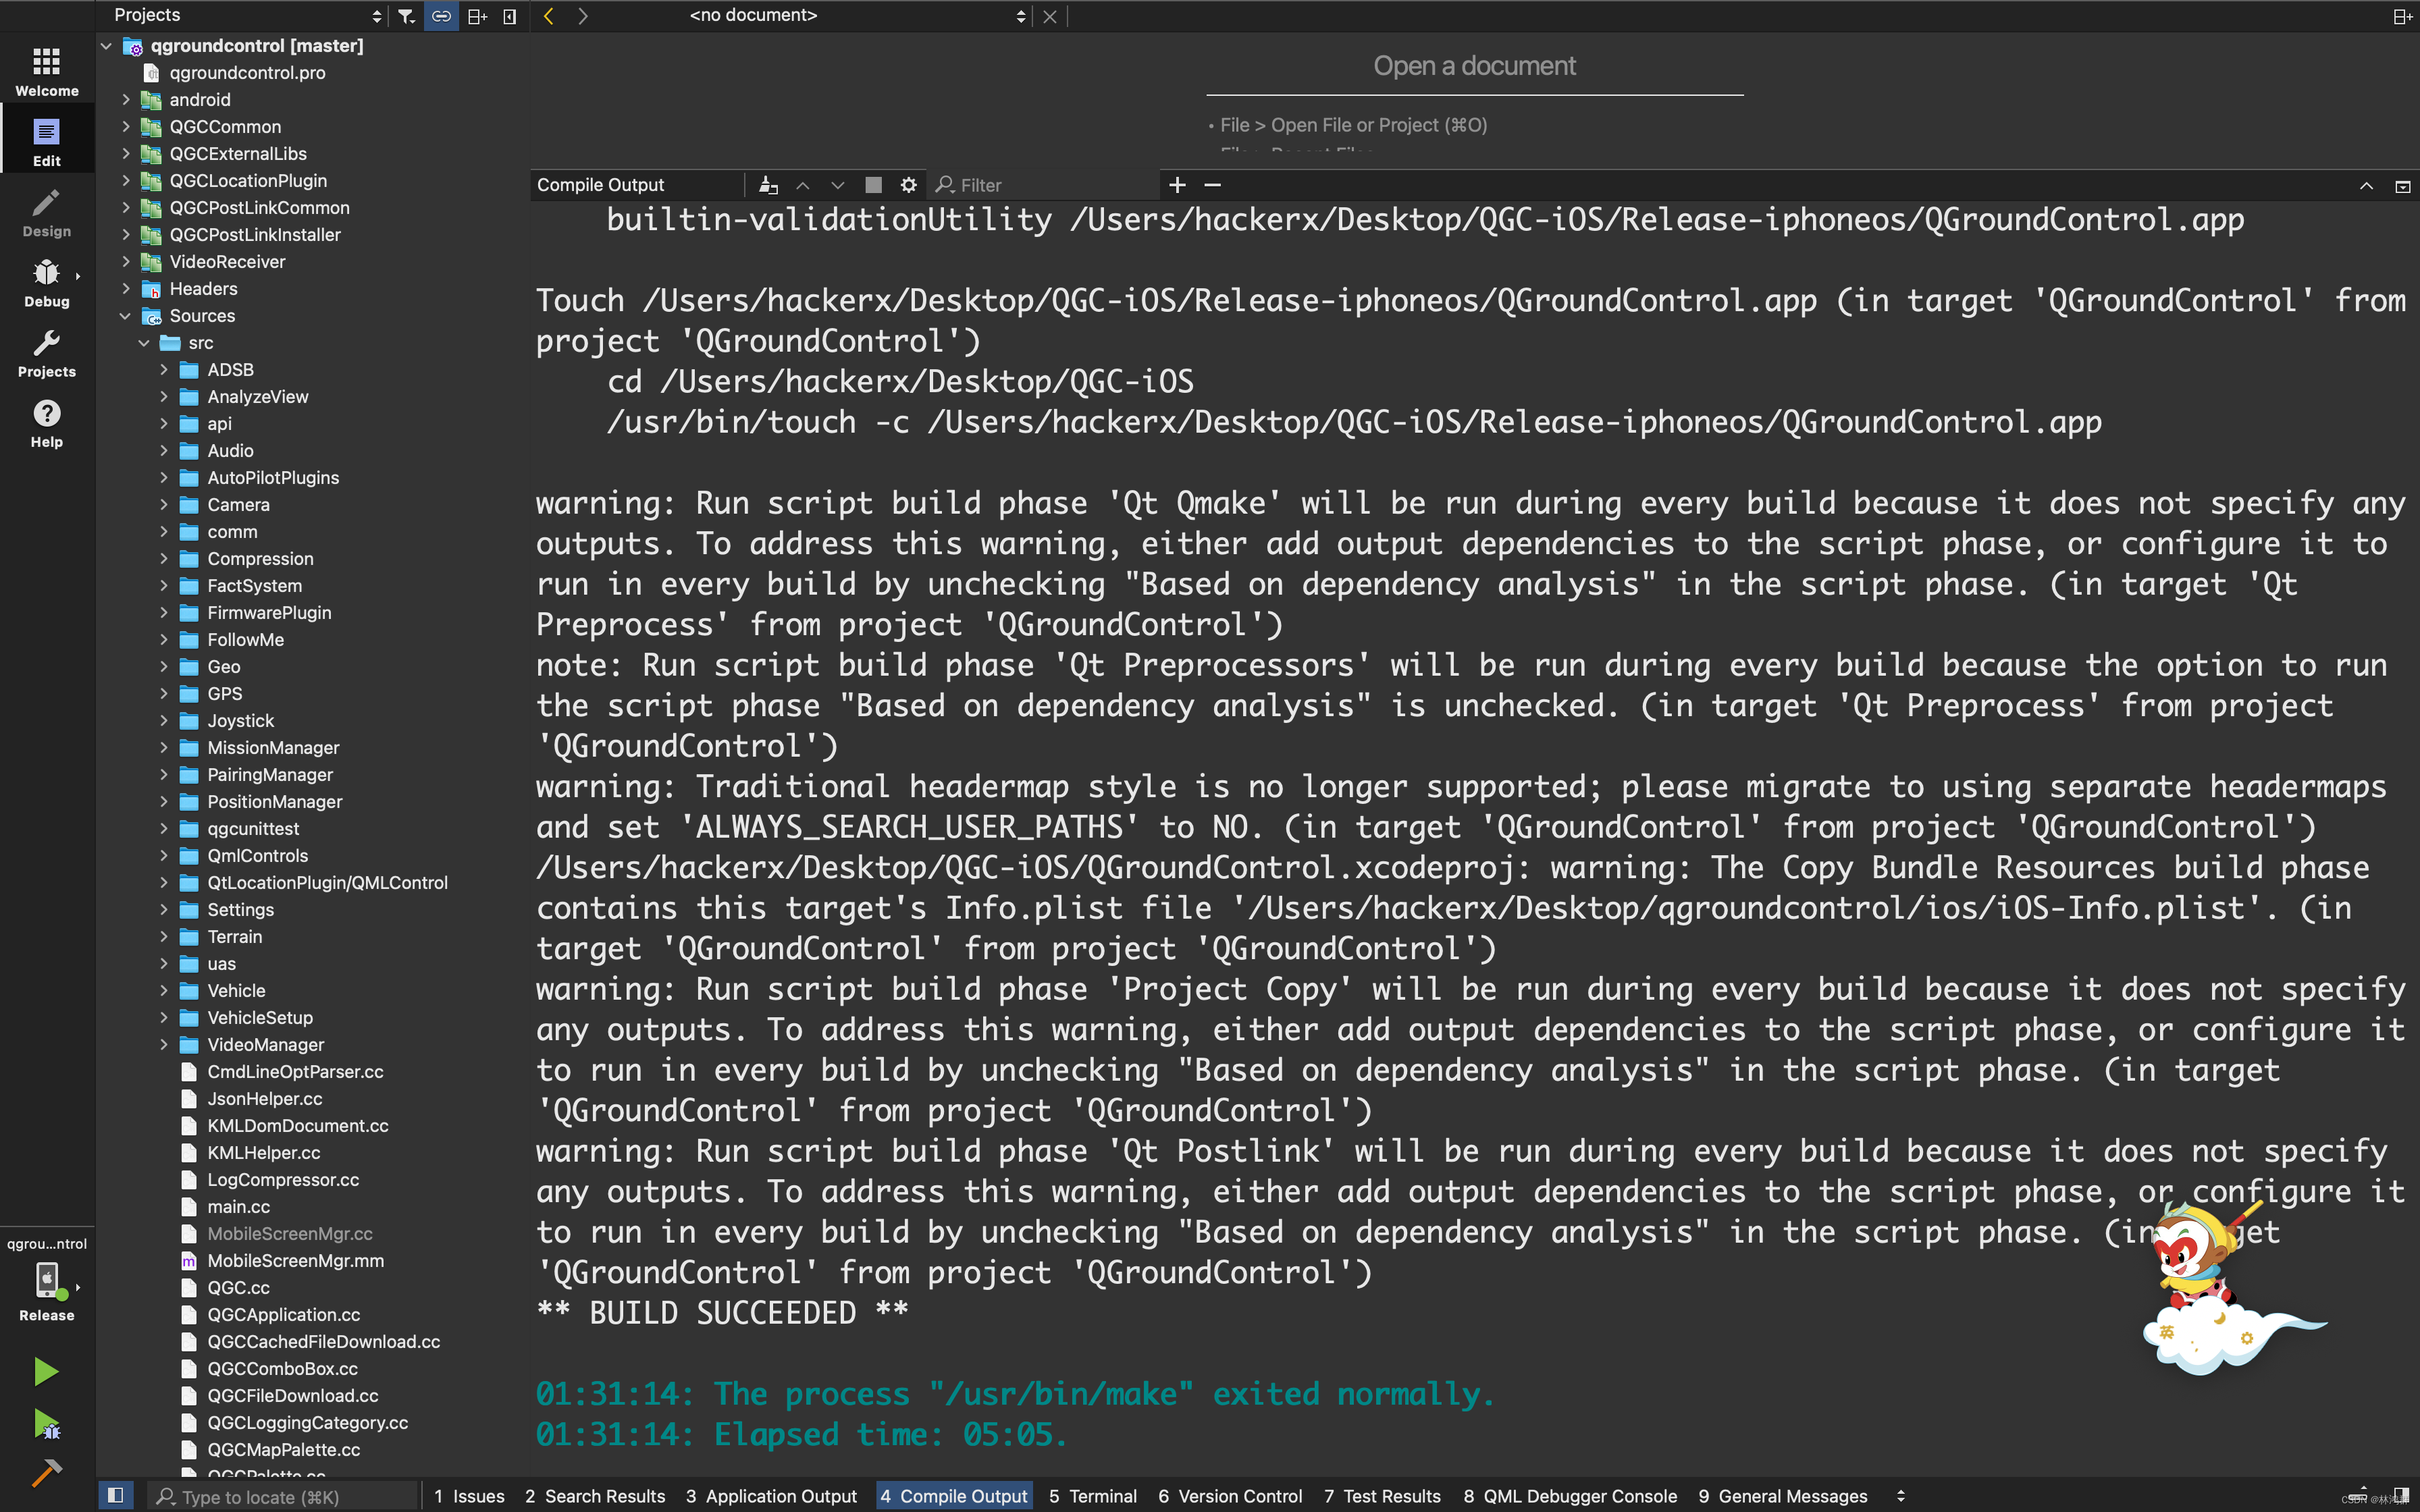
Task: Expand the QGCCommon subproject
Action: click(x=125, y=127)
